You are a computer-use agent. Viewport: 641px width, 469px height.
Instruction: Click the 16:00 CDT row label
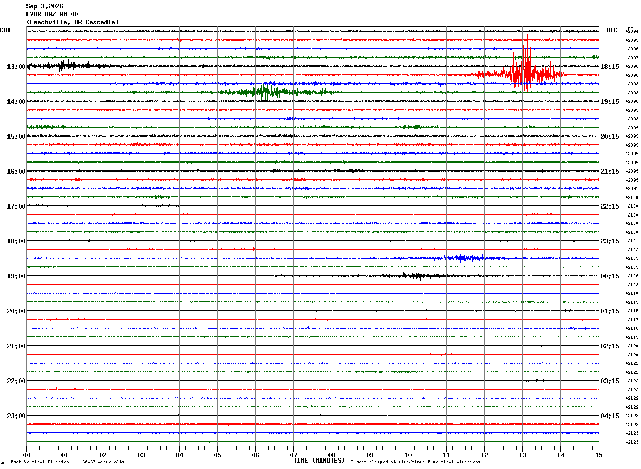16,171
